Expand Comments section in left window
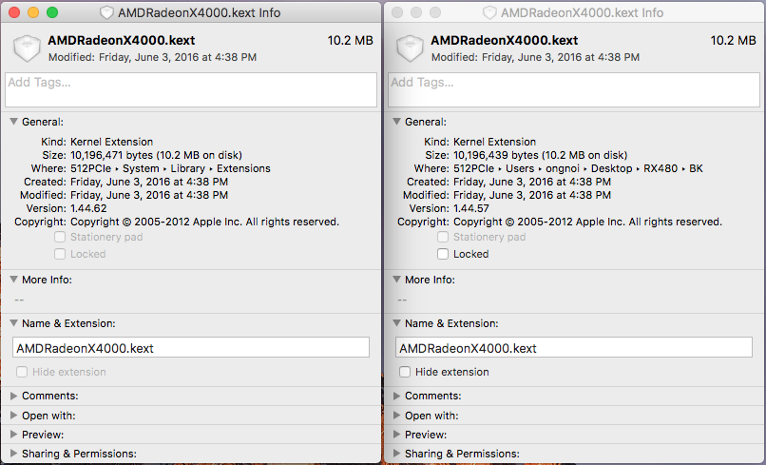The width and height of the screenshot is (766, 465). click(x=13, y=396)
